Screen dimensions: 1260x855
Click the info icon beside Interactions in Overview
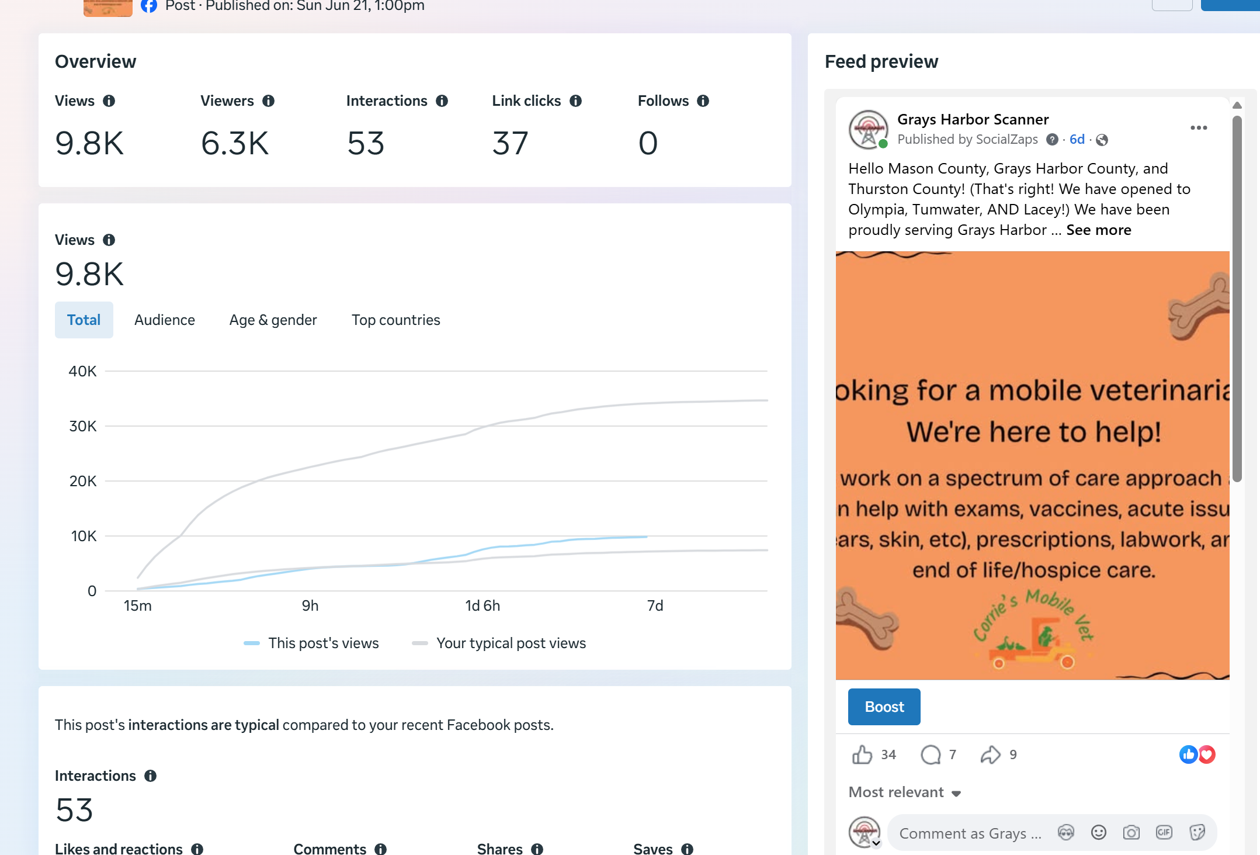[442, 101]
